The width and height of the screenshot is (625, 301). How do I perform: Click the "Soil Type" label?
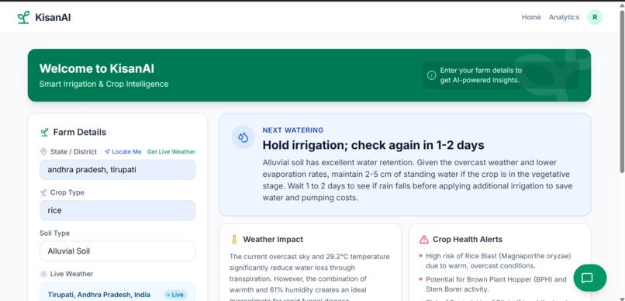pos(54,234)
